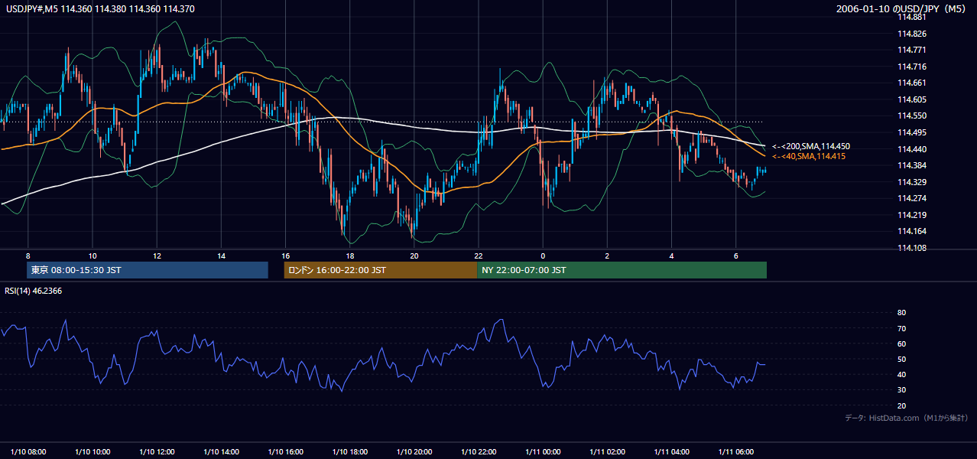Click hour tick 18 under the price chart
977x459 pixels.
pos(349,256)
